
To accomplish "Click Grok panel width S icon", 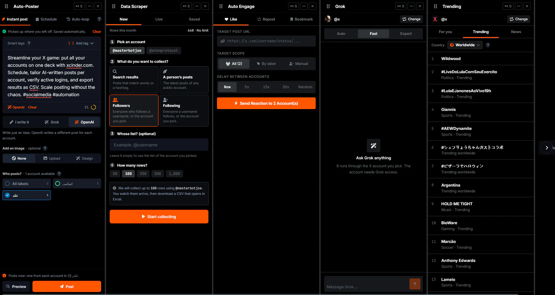I will pyautogui.click(x=401, y=6).
